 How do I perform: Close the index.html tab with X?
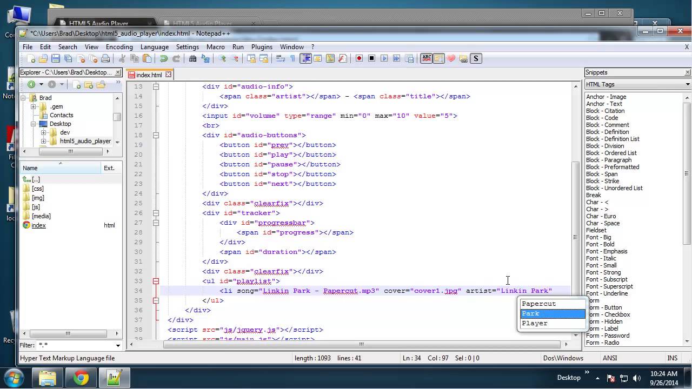click(x=168, y=75)
